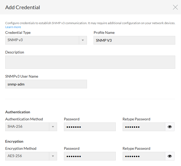Click the Profile Name input field
The height and width of the screenshot is (166, 181).
tap(134, 40)
